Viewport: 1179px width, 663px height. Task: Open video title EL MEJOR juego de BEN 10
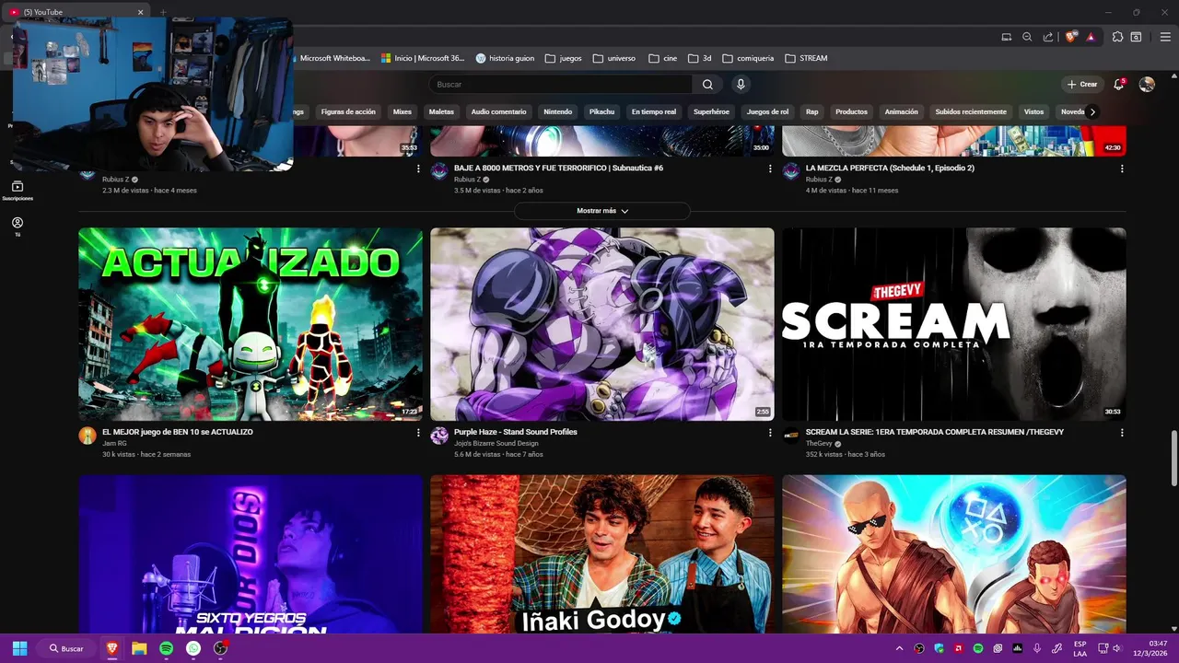(x=178, y=432)
